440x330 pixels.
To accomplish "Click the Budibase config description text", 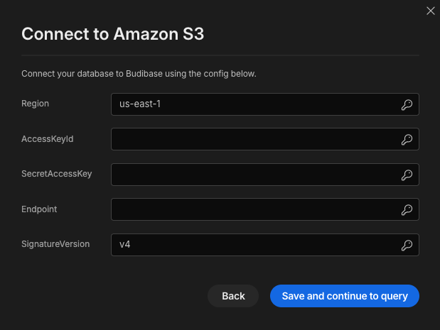I will point(139,74).
